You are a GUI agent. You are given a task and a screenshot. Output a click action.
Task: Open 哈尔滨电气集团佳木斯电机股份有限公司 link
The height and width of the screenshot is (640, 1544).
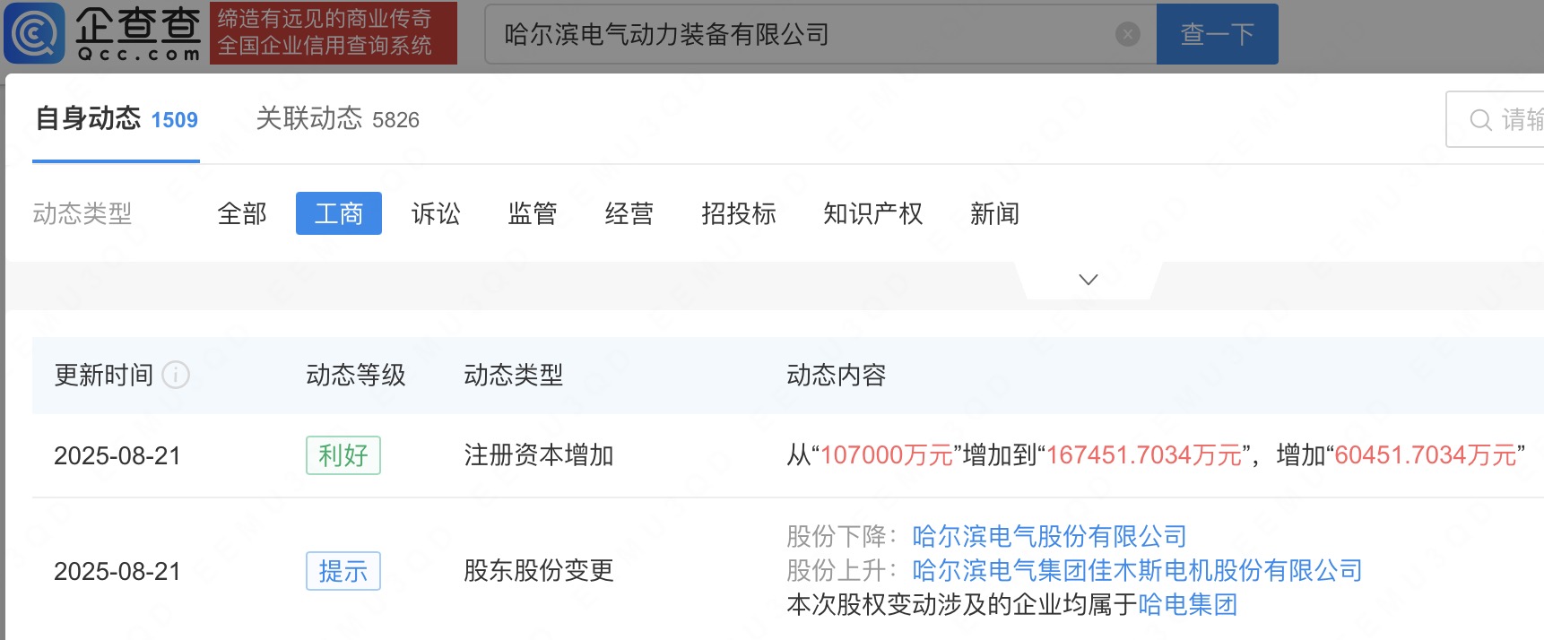coord(1137,570)
